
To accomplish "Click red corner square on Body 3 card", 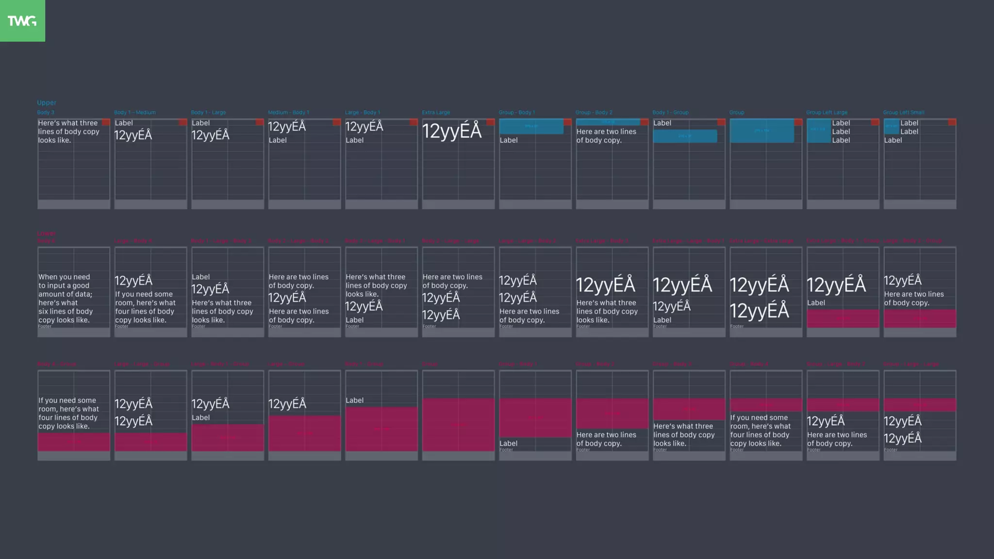I will (106, 122).
